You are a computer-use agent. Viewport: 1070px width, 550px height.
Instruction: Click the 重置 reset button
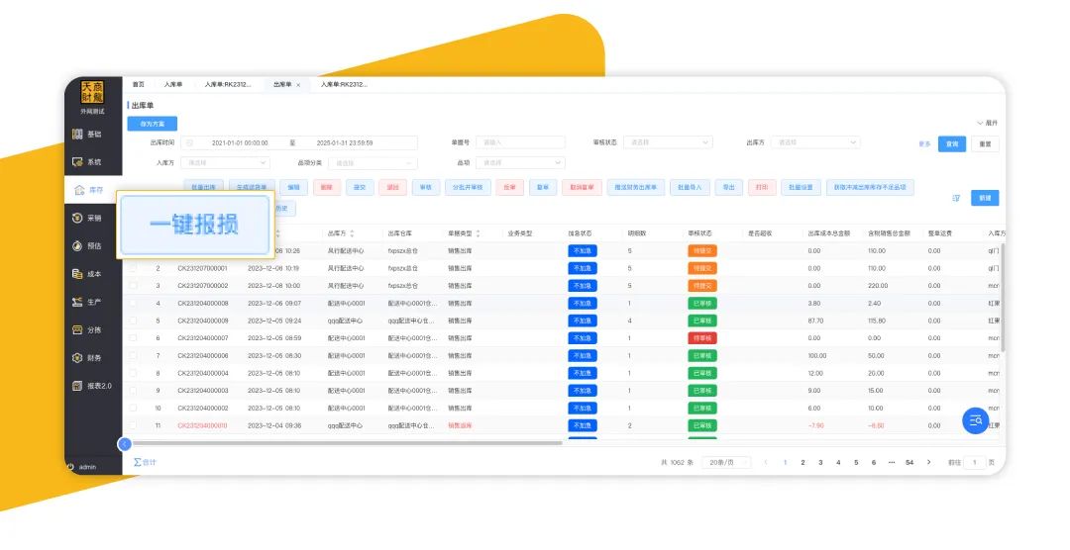(x=986, y=143)
